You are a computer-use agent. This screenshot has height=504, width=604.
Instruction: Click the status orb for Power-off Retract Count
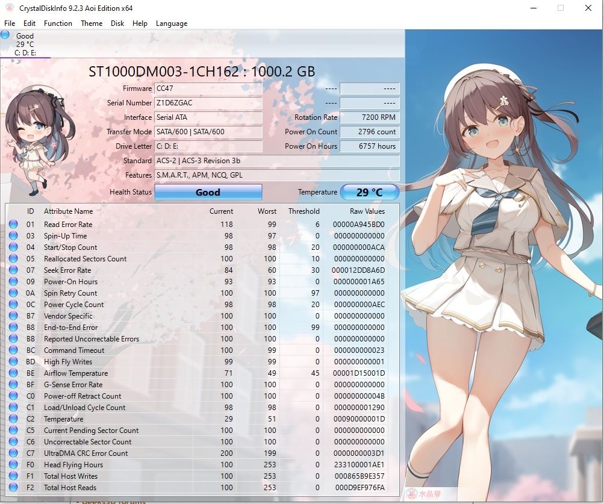click(x=13, y=396)
